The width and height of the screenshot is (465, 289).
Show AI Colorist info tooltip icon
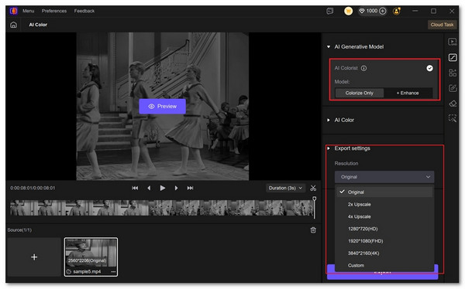363,68
